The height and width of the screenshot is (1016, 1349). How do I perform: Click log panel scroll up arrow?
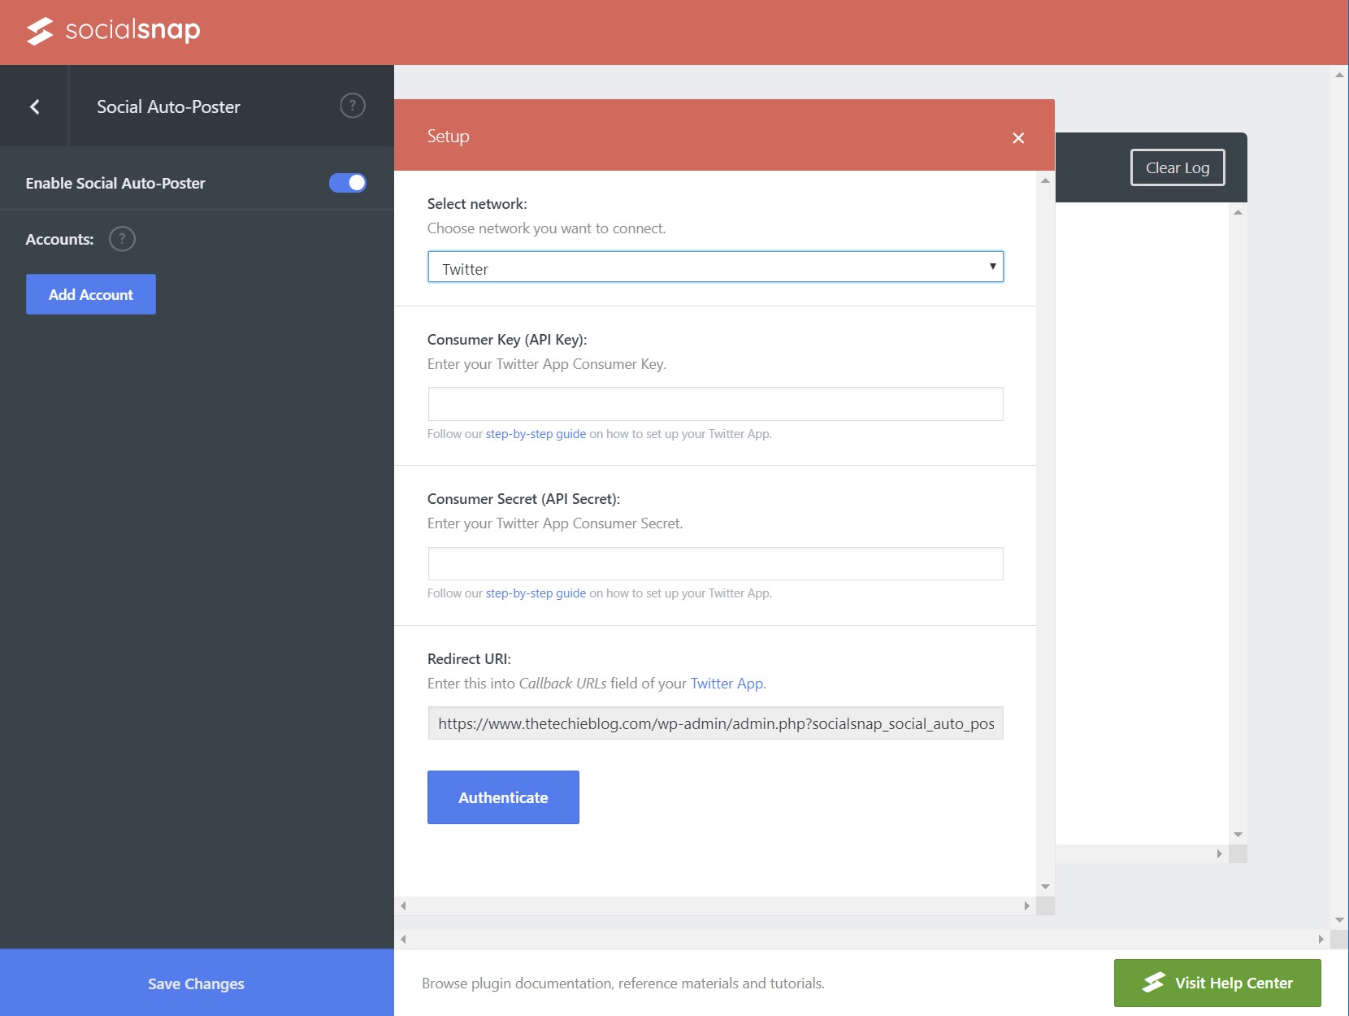coord(1238,212)
